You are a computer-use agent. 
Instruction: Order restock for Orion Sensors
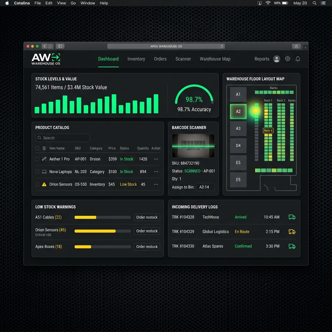(147, 231)
